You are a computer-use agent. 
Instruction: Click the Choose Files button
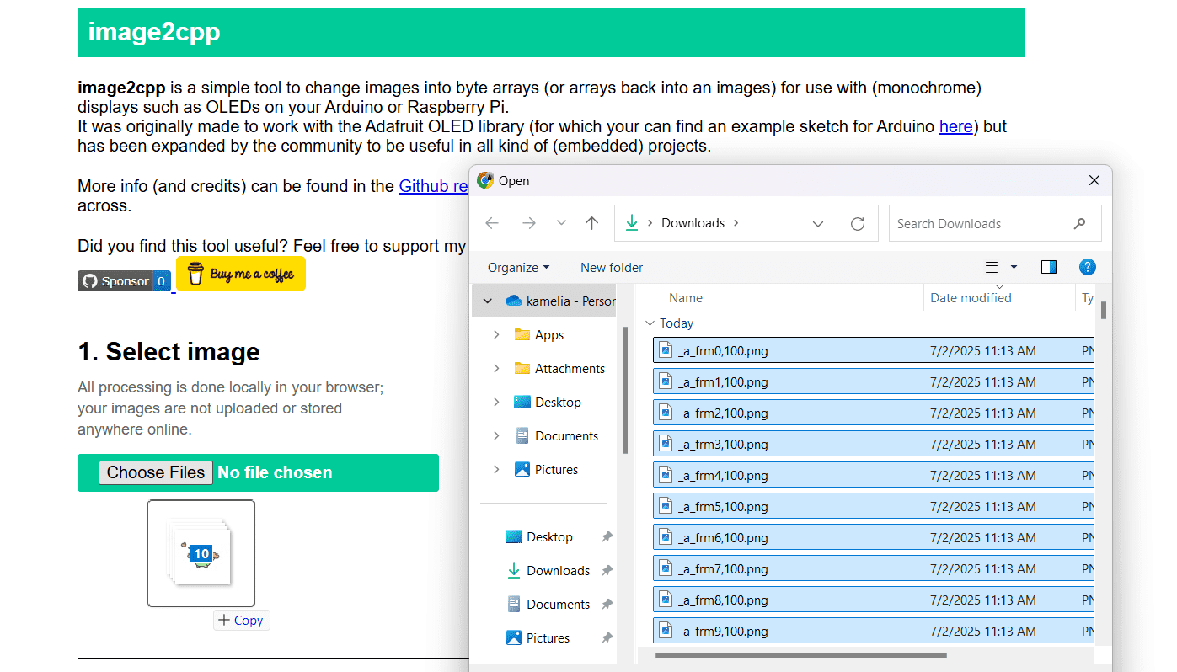pyautogui.click(x=156, y=472)
